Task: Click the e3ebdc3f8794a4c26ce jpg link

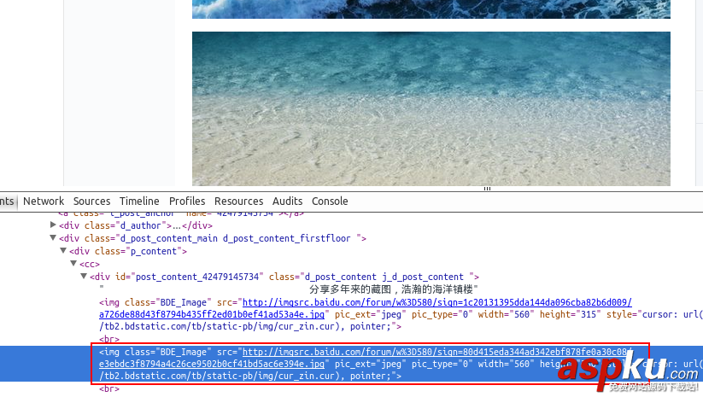Action: click(x=212, y=364)
